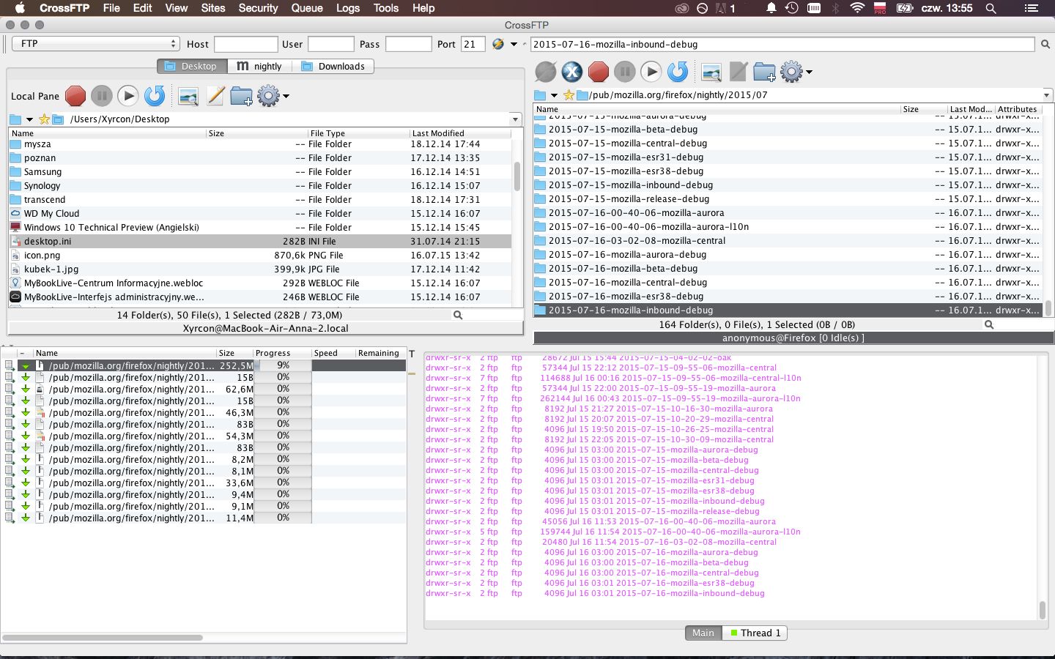The width and height of the screenshot is (1055, 659).
Task: Open the remote path history dropdown
Action: coord(1046,95)
